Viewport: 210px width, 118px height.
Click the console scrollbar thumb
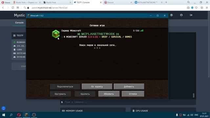click(194, 95)
